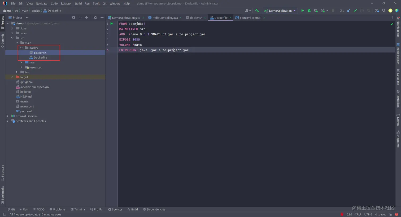401x217 pixels.
Task: Open the Database tool window
Action: [398, 77]
